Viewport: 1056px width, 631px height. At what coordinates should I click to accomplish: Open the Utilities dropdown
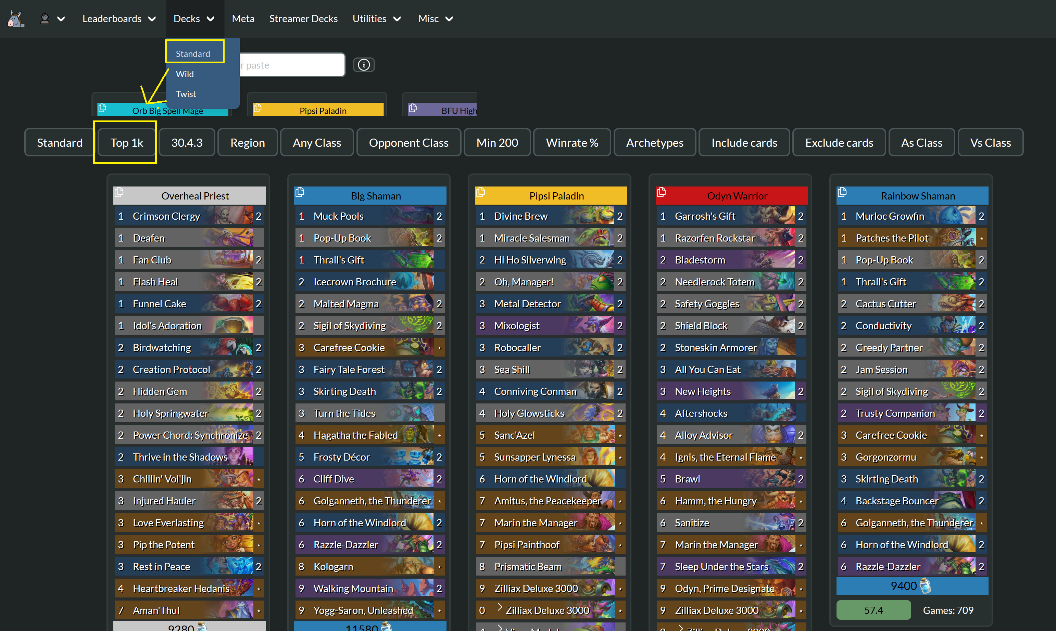click(x=377, y=19)
